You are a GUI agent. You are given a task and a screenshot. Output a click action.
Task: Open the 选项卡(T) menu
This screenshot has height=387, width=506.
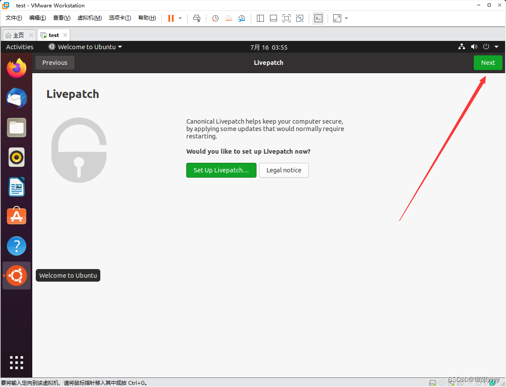point(120,18)
